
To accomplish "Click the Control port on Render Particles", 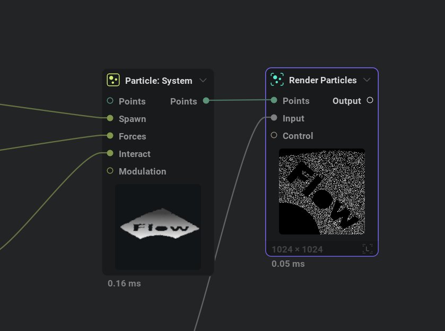I will pos(274,135).
